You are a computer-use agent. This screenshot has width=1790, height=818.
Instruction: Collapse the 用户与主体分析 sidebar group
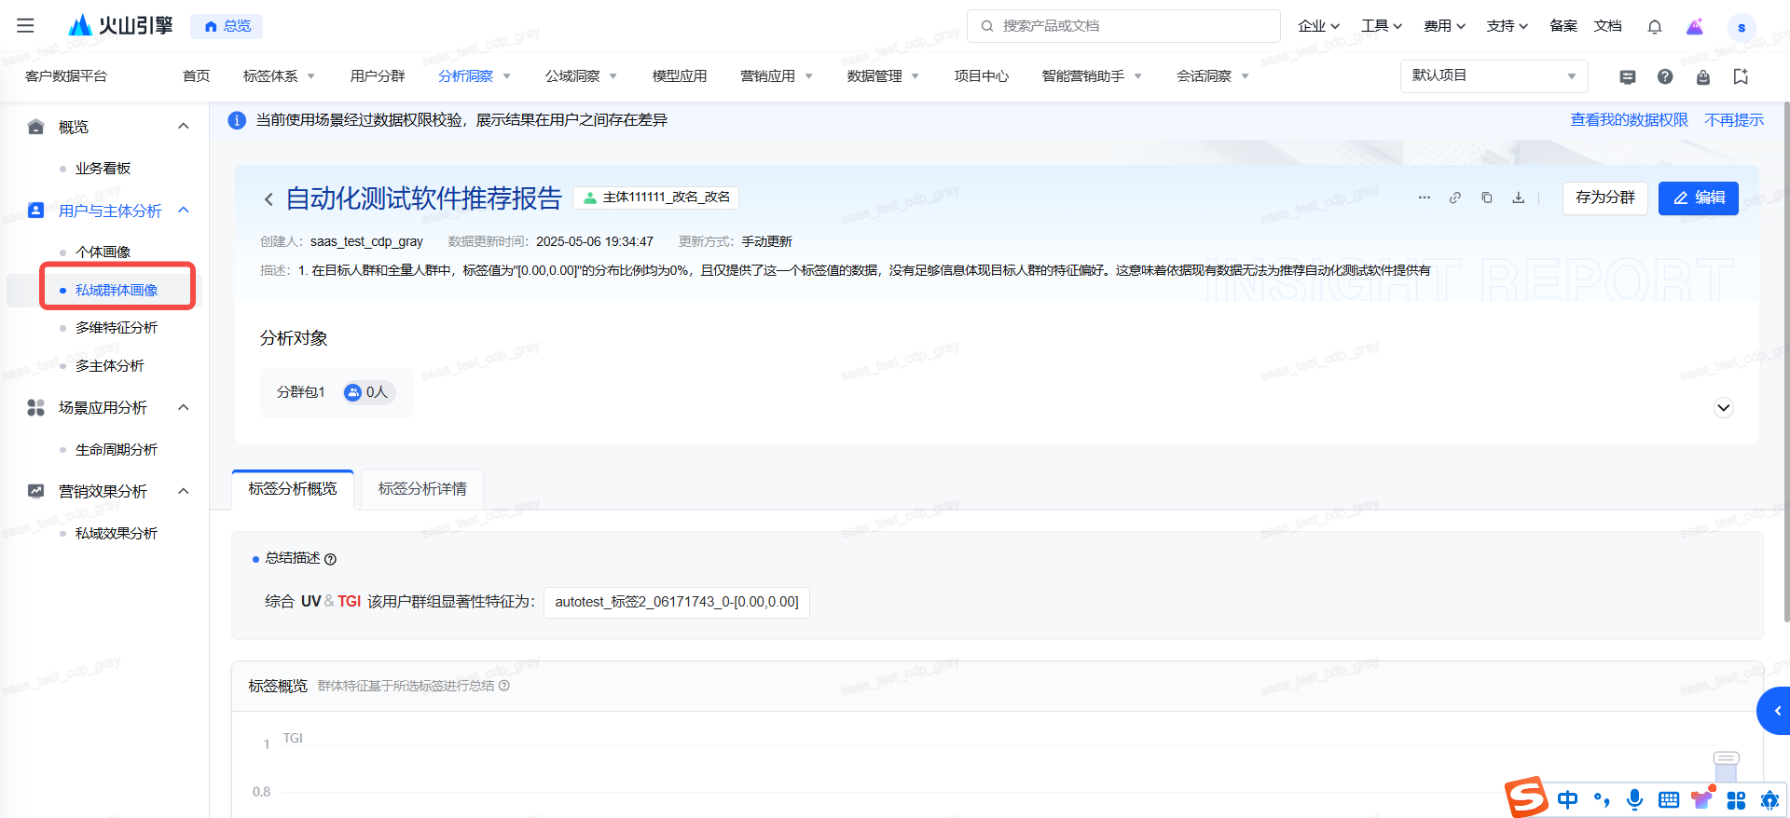pyautogui.click(x=184, y=211)
